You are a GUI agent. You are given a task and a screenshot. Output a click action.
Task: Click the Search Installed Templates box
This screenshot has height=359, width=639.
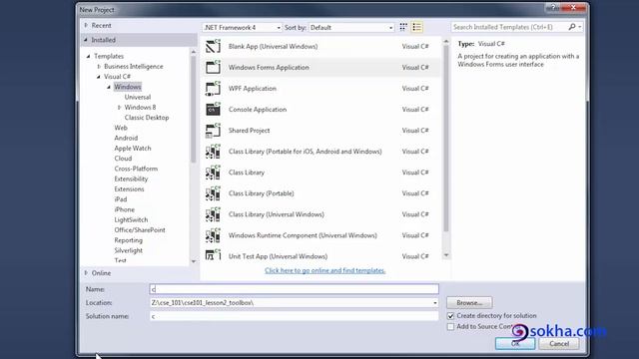point(510,27)
